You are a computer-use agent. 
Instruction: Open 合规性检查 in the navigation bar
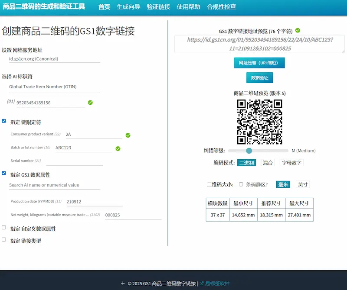pyautogui.click(x=221, y=7)
